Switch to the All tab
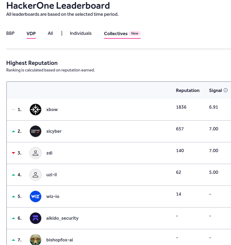This screenshot has height=245, width=231. pyautogui.click(x=50, y=33)
